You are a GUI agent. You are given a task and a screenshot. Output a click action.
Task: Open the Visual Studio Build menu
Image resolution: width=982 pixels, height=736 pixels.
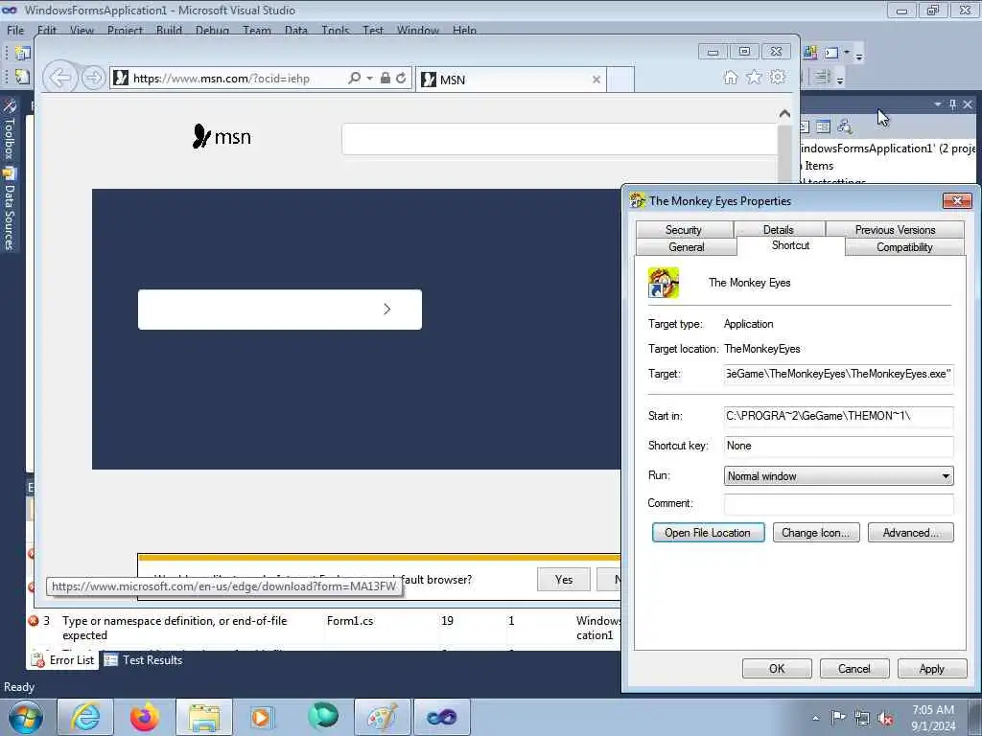tap(169, 30)
